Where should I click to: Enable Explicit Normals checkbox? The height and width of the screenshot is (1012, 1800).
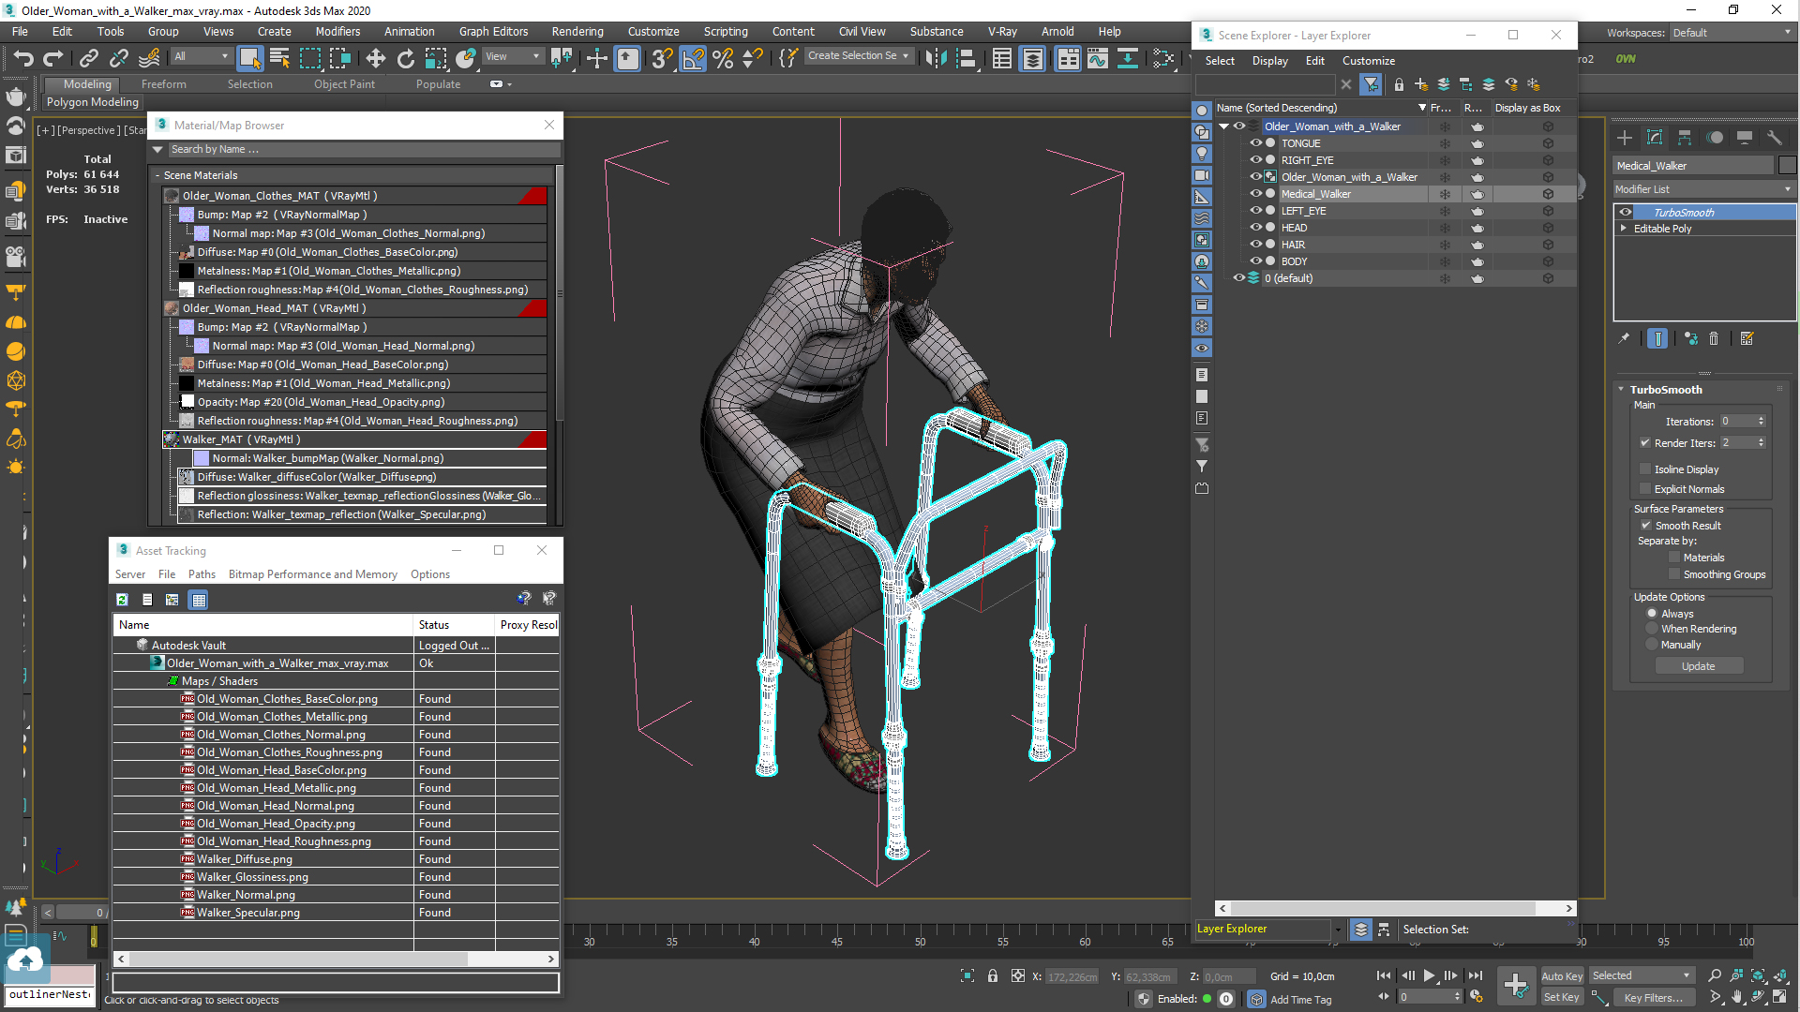[x=1645, y=489]
